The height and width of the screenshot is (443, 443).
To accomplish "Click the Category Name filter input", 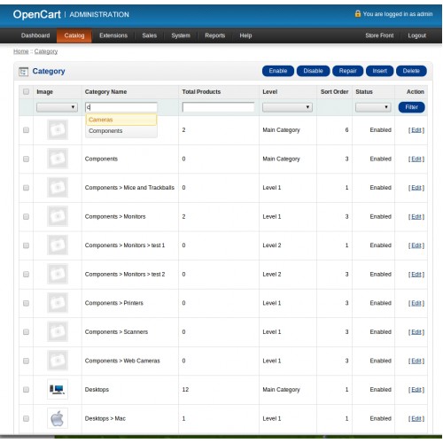I will point(121,107).
